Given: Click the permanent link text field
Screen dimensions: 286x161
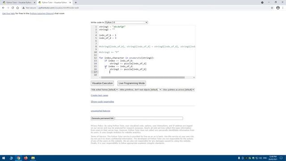Looking at the screenshot, I should click(x=149, y=118).
